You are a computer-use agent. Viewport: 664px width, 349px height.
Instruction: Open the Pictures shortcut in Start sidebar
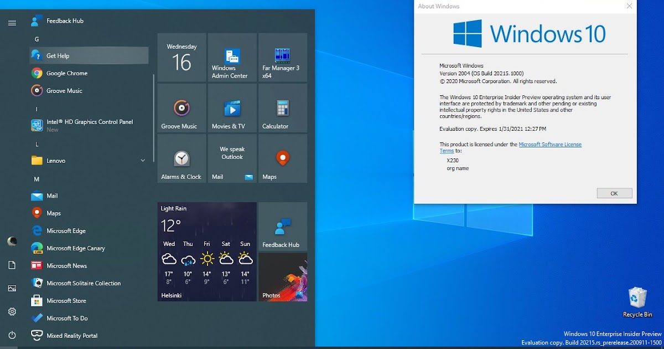pyautogui.click(x=12, y=288)
